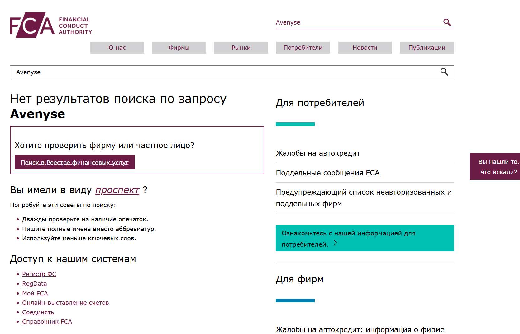Click tip "Пишите полные имена вместо аббревиатур."

click(x=89, y=229)
